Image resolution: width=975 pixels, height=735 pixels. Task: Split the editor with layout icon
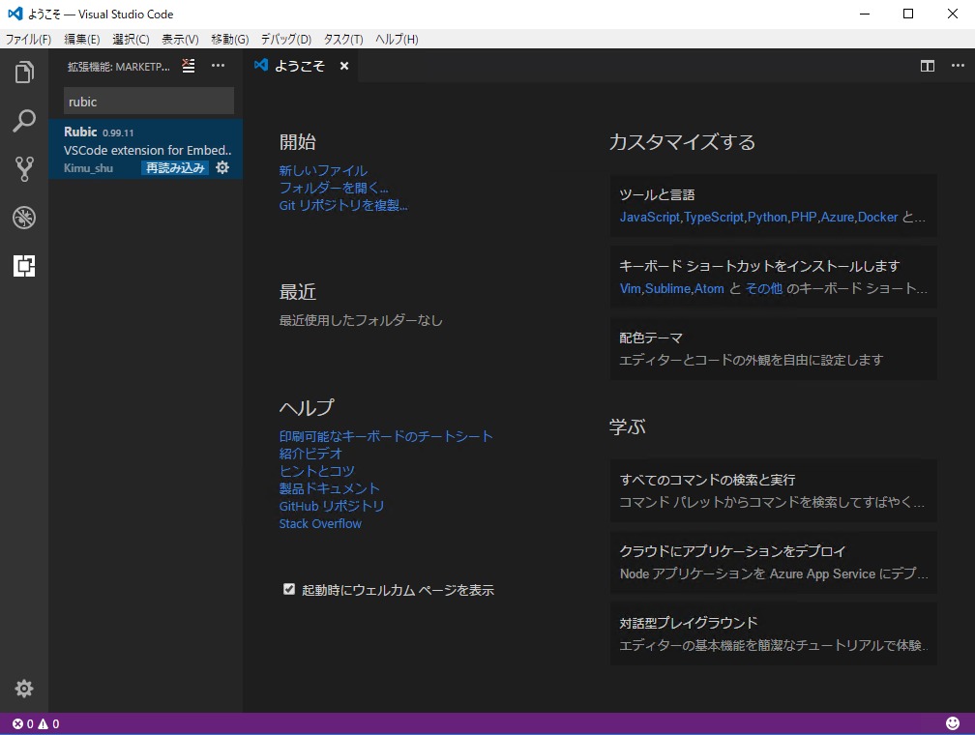(927, 66)
